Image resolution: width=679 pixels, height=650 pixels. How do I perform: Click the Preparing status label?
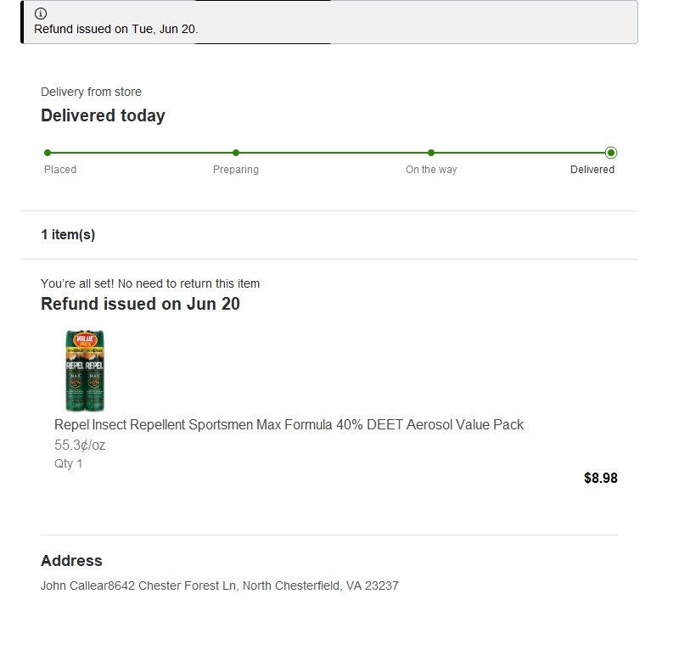[236, 170]
